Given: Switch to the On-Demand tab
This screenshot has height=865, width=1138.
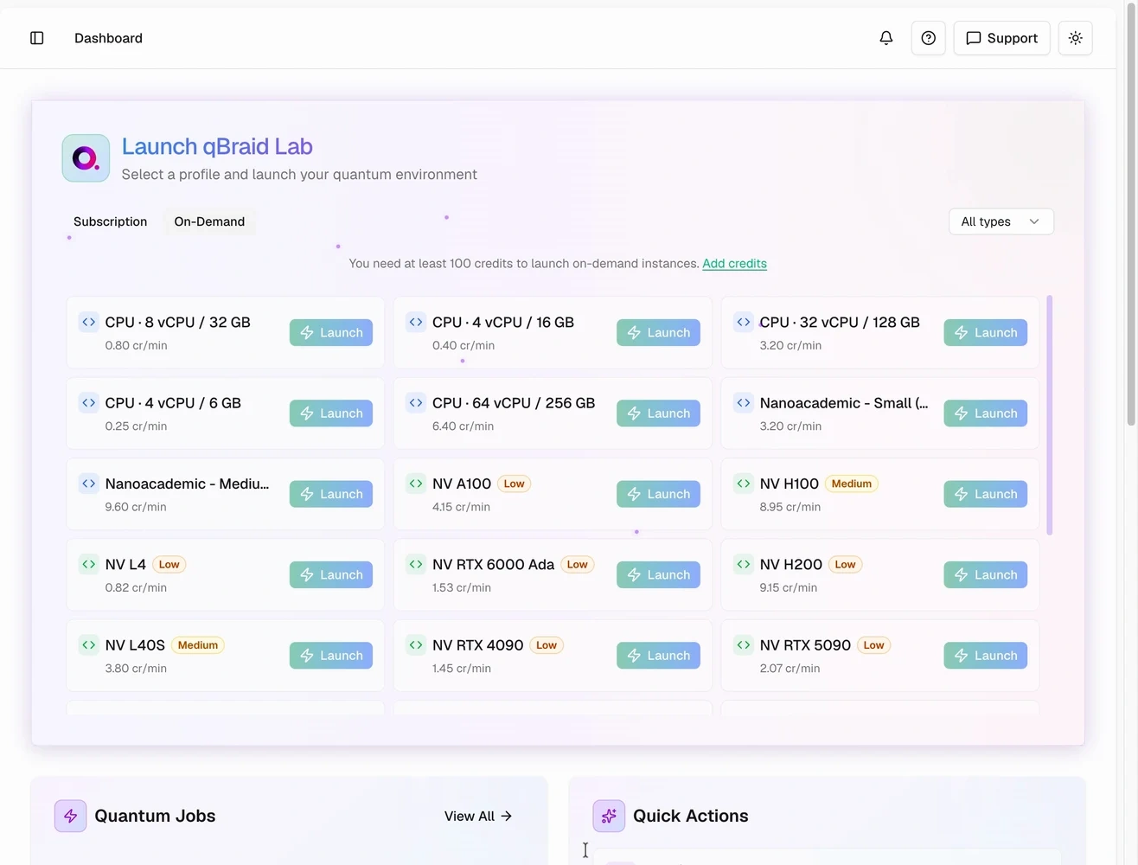Looking at the screenshot, I should coord(209,221).
